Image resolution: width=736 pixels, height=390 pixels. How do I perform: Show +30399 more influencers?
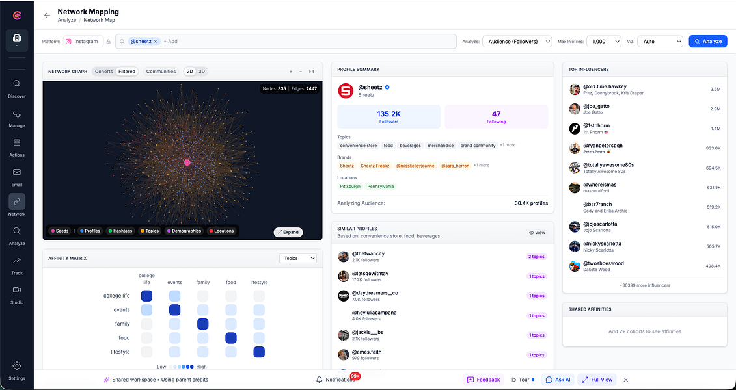click(x=644, y=285)
